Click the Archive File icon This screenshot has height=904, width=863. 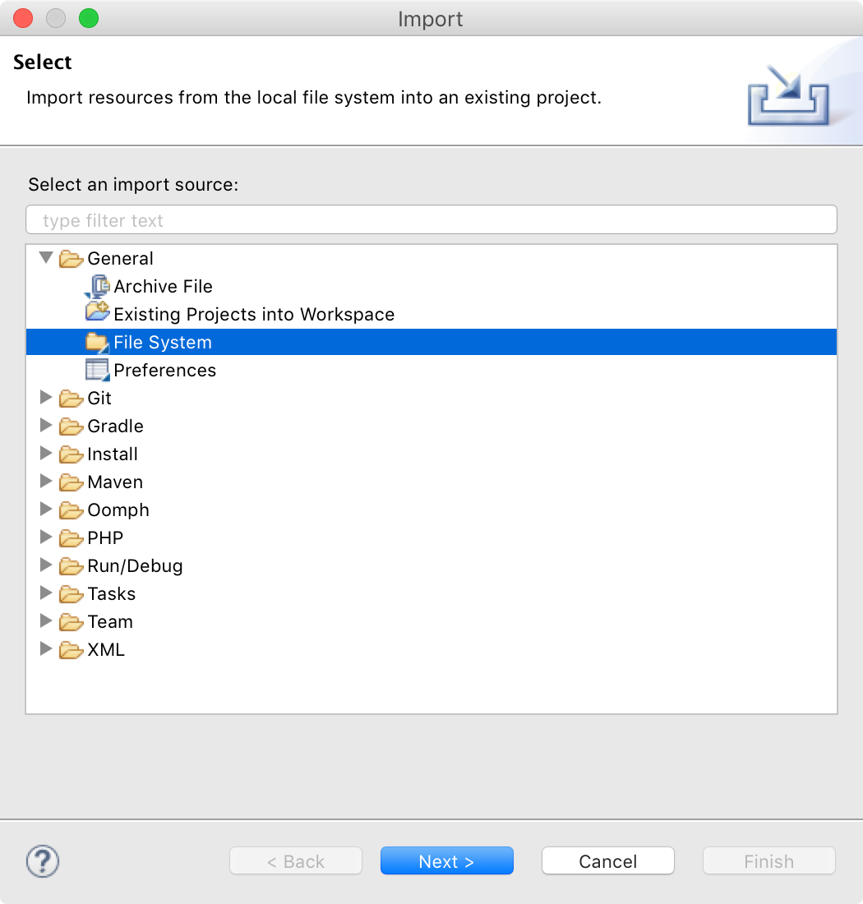coord(97,286)
